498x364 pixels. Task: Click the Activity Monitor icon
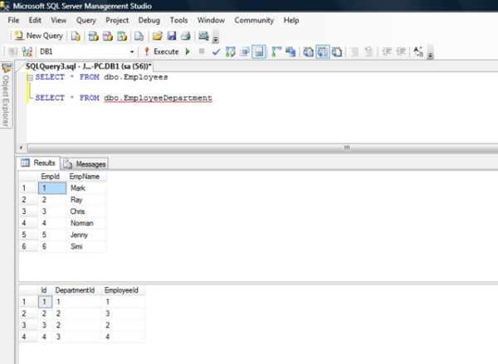(203, 36)
